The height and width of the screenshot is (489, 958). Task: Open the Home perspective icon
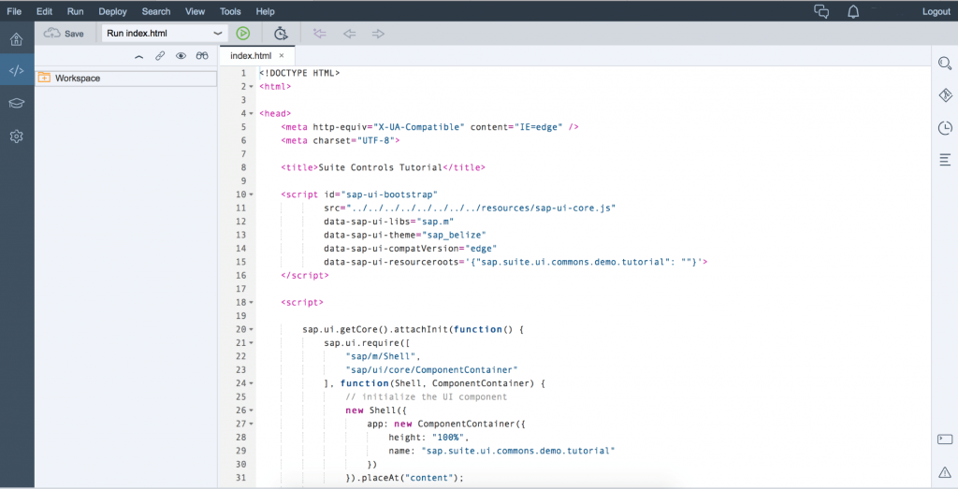(x=17, y=39)
